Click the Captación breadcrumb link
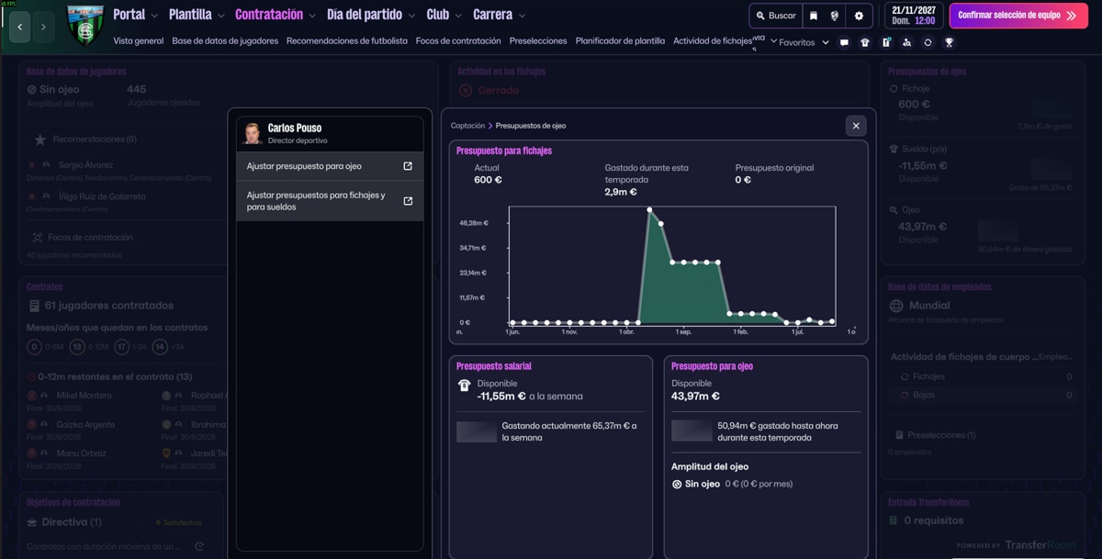Image resolution: width=1102 pixels, height=559 pixels. (x=467, y=126)
